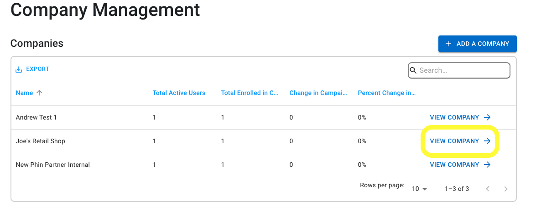This screenshot has height=210, width=536.
Task: Click the arrow icon in Joe's Retail Shop row
Action: pyautogui.click(x=488, y=141)
